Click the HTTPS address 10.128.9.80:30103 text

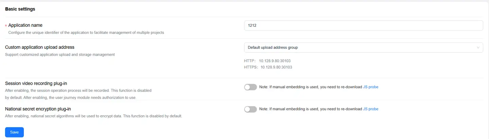276,67
